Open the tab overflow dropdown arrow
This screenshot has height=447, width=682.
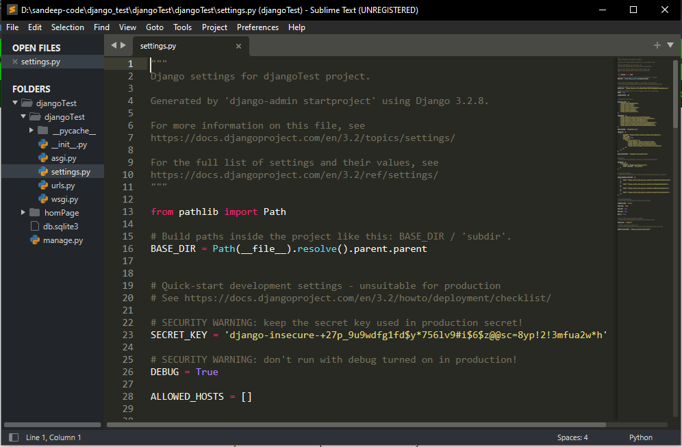coord(670,45)
